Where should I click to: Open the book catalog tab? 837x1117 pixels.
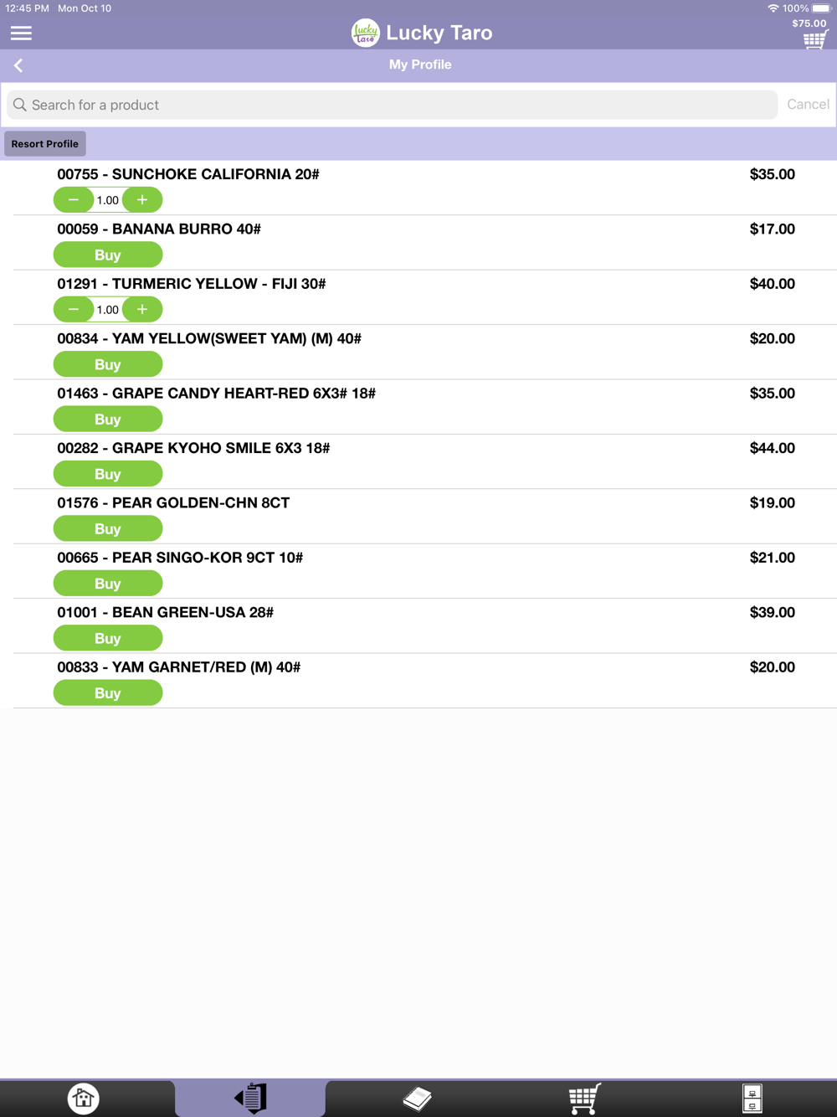click(x=417, y=1098)
